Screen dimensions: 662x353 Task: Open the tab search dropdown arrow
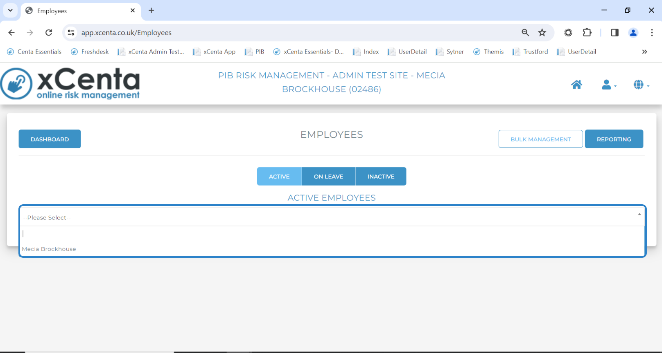click(10, 11)
